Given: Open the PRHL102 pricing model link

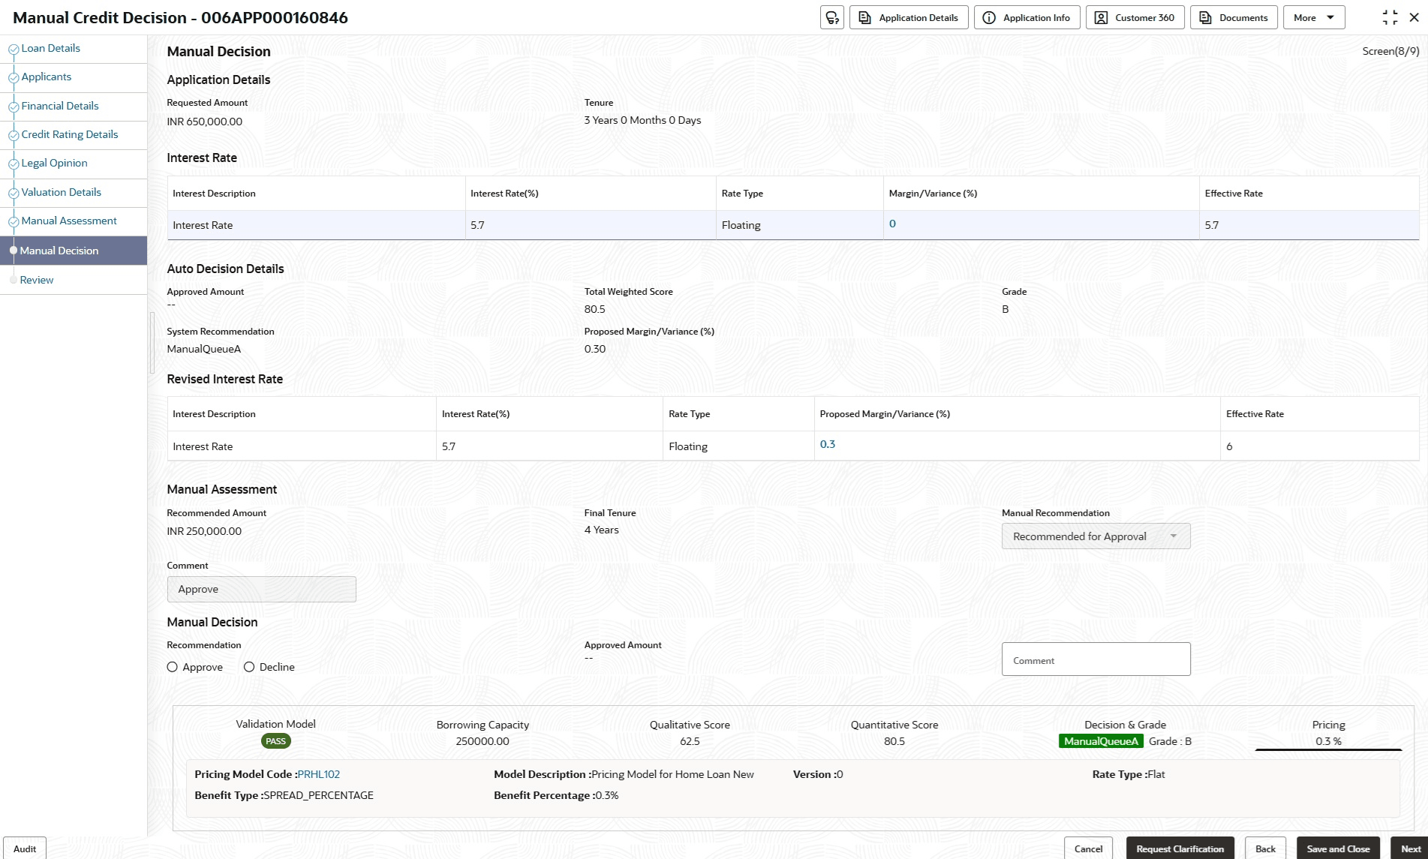Looking at the screenshot, I should tap(318, 774).
